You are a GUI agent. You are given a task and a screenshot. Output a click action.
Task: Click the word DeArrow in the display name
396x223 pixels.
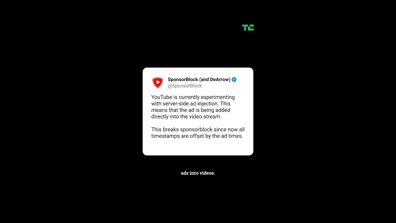pyautogui.click(x=218, y=80)
